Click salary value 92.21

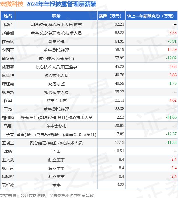(119, 24)
